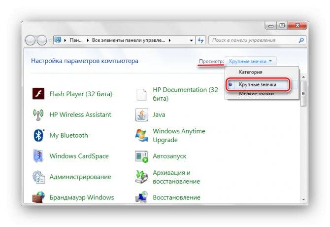Select the Крупные значки menu option
The height and width of the screenshot is (227, 330).
pos(258,84)
